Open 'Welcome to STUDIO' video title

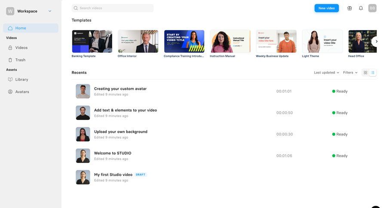pyautogui.click(x=113, y=153)
